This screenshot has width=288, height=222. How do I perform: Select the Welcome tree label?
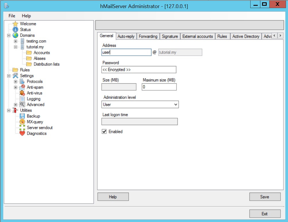click(x=28, y=24)
